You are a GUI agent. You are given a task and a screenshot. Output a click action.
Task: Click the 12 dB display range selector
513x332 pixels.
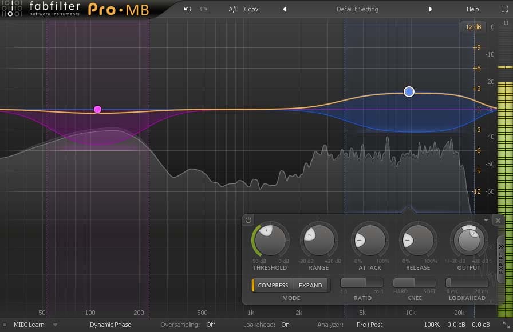[473, 26]
